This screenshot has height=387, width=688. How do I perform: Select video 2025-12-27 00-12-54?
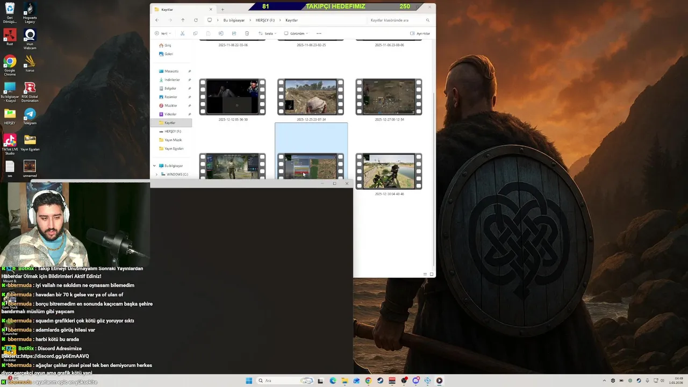389,97
